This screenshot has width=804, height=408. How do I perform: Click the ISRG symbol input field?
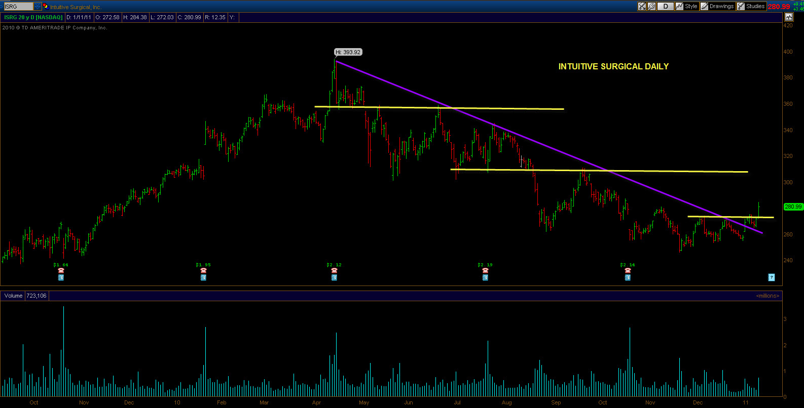[19, 7]
